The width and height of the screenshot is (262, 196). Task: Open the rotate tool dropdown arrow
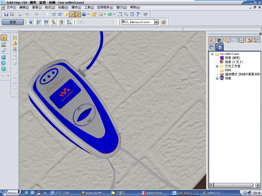coord(114,14)
